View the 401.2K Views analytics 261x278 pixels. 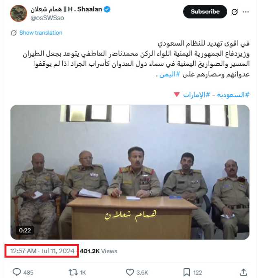click(x=98, y=251)
